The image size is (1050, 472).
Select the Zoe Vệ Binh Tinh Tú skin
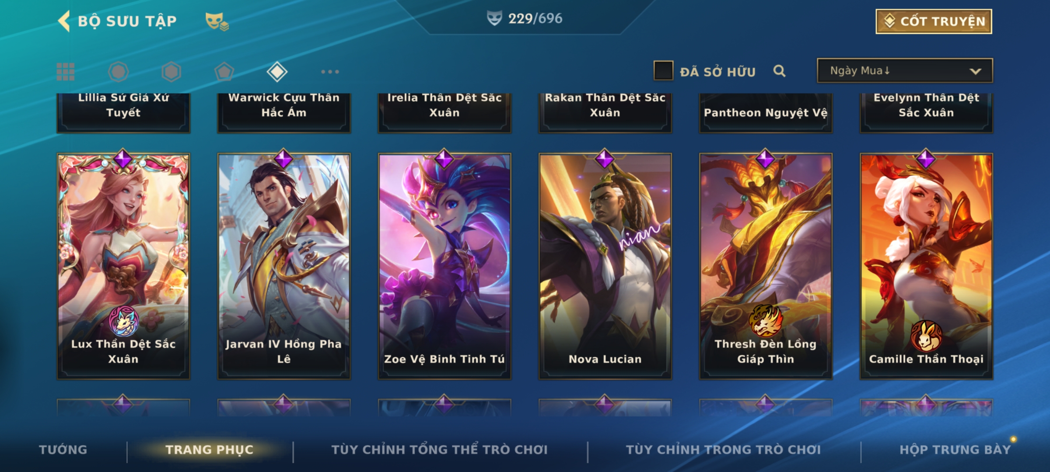click(x=444, y=266)
